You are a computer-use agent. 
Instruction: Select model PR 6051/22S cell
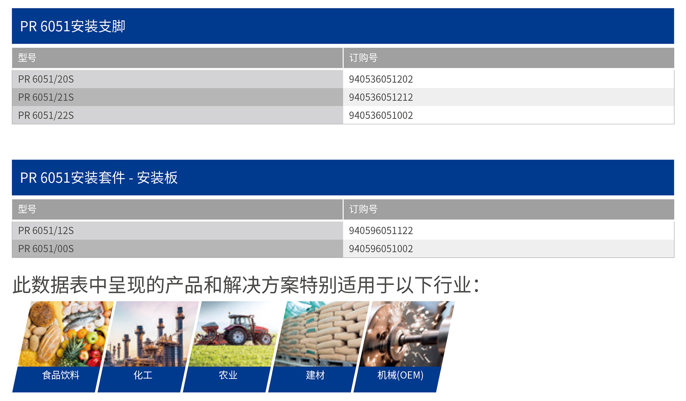(46, 116)
